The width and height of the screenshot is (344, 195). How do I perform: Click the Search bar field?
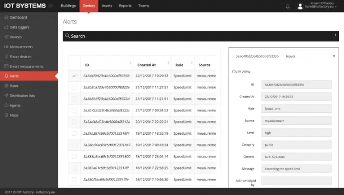point(201,36)
